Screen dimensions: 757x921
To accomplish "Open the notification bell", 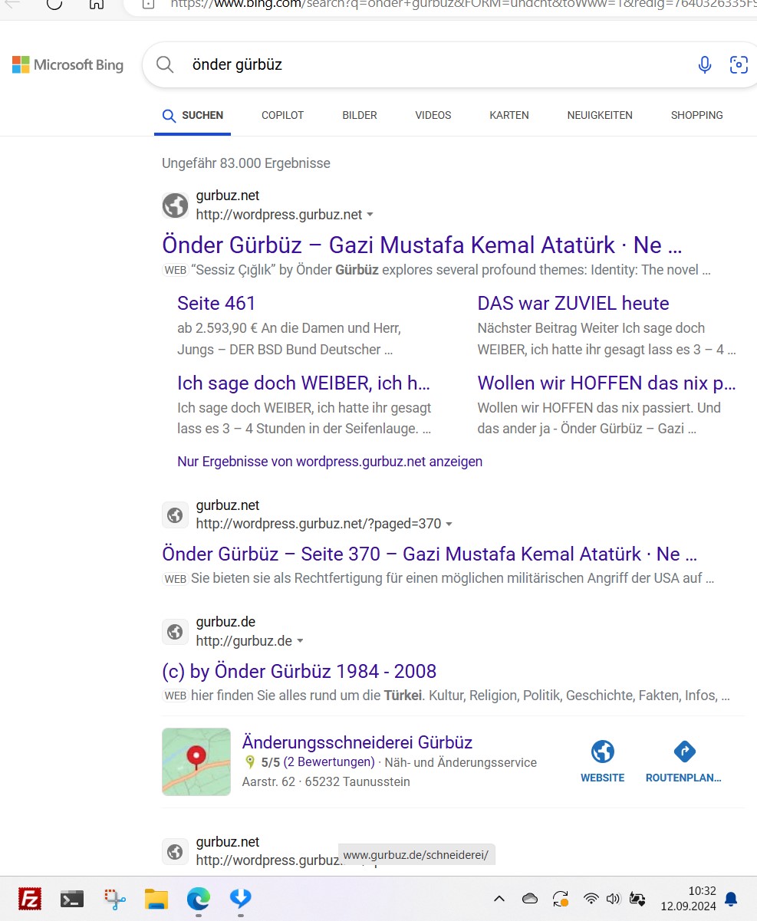I will pos(732,899).
